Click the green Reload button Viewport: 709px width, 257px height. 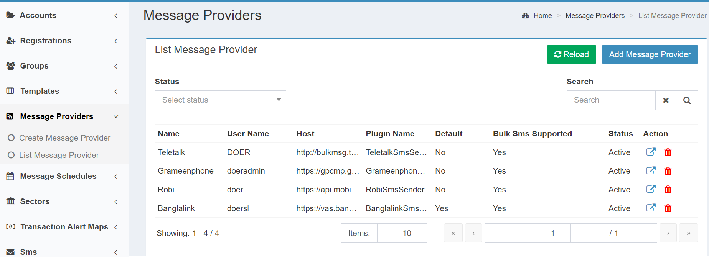tap(572, 54)
